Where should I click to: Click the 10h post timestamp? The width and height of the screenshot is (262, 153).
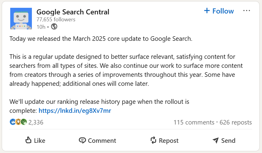pos(41,27)
